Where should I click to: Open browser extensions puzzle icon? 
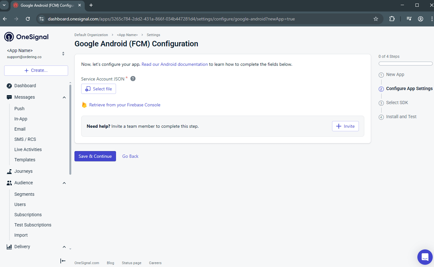click(392, 19)
